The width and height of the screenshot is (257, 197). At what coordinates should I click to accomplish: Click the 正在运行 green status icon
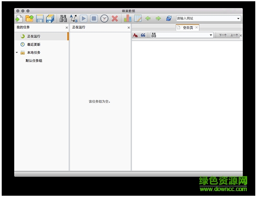[23, 36]
